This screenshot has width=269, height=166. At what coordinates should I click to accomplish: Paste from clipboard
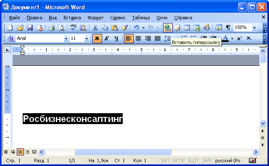point(115,28)
